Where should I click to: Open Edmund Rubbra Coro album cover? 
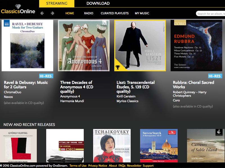196,46
